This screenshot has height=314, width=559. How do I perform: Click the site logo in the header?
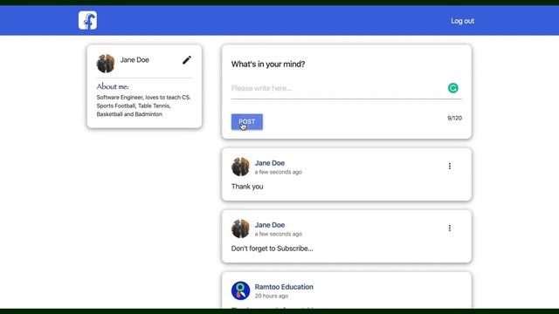click(87, 20)
